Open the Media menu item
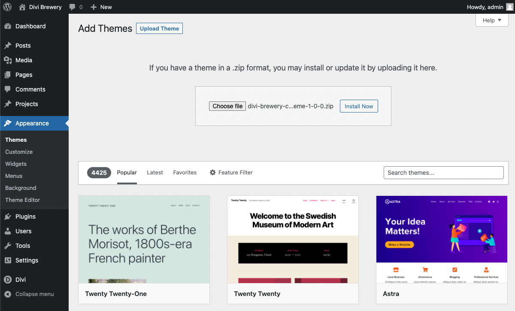515x311 pixels. tap(34, 60)
